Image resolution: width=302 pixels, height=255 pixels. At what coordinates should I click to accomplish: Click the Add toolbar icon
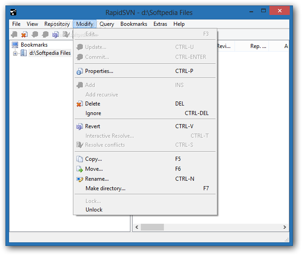click(x=14, y=34)
